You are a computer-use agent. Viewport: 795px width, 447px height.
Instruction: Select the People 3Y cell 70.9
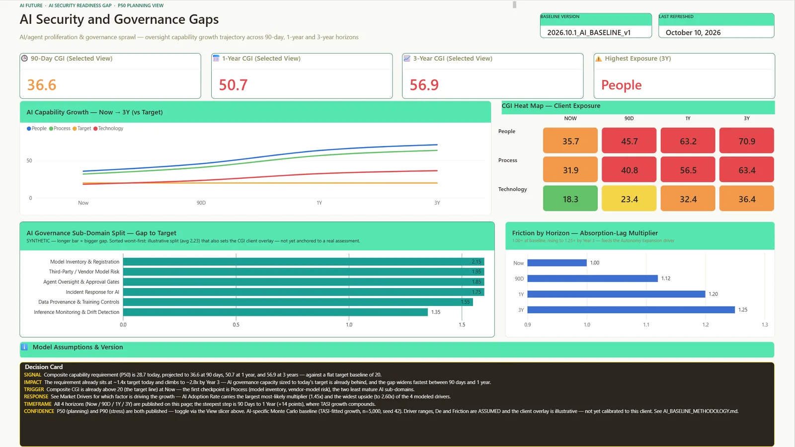click(747, 141)
